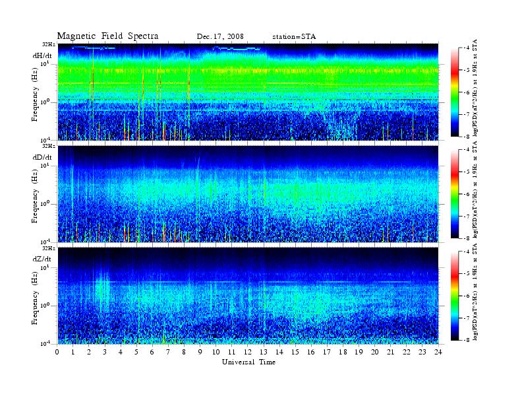Click the -6 tick on dD/dt color bar
Screen dimensions: 522x404
tap(467, 194)
